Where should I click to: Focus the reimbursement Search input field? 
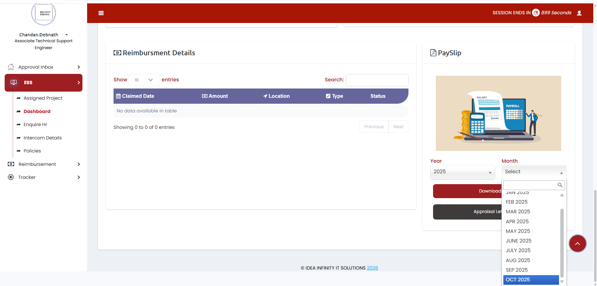377,80
